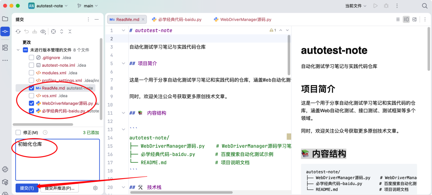This screenshot has height=195, width=432.
Task: Open the main branch dropdown
Action: pyautogui.click(x=87, y=6)
